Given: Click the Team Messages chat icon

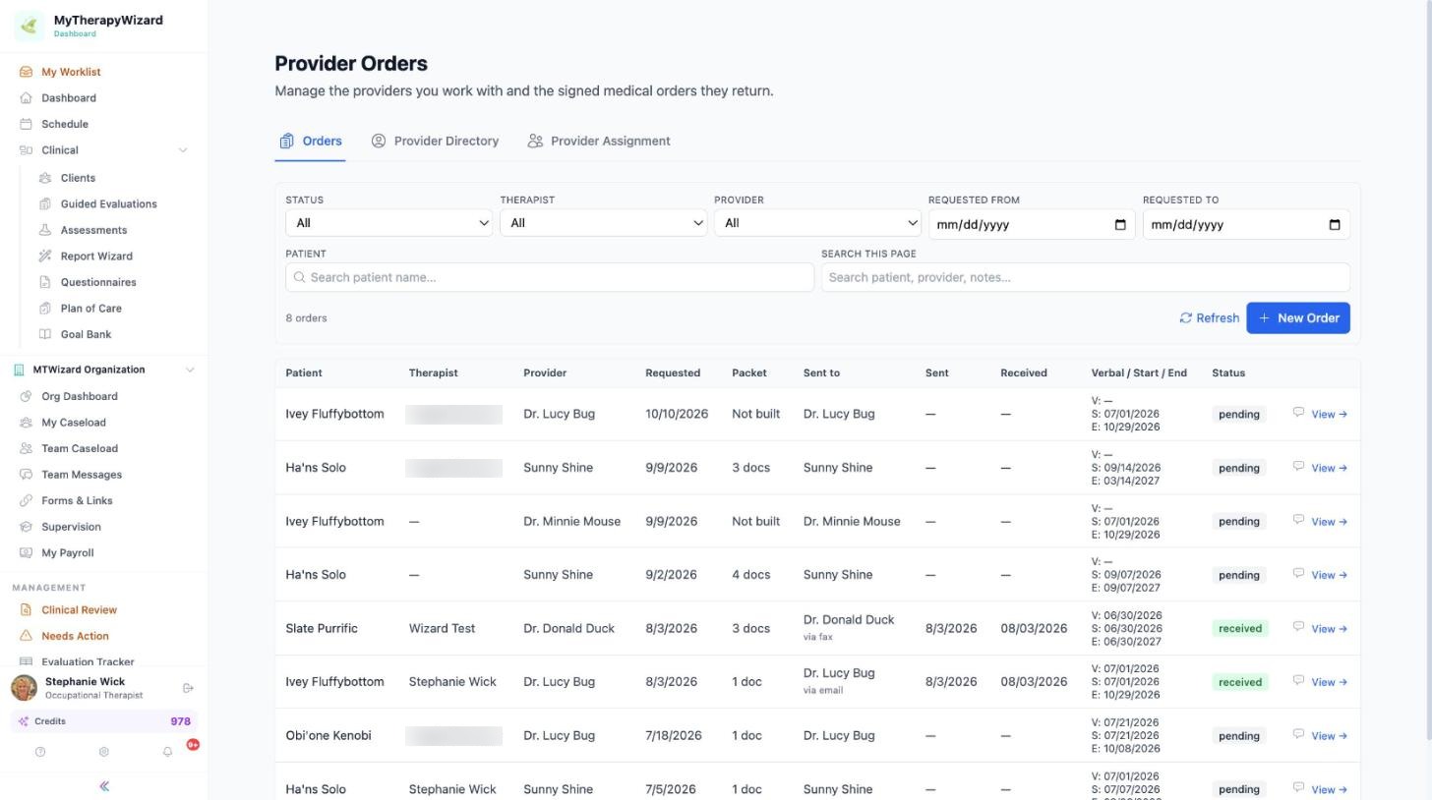Looking at the screenshot, I should coord(26,475).
